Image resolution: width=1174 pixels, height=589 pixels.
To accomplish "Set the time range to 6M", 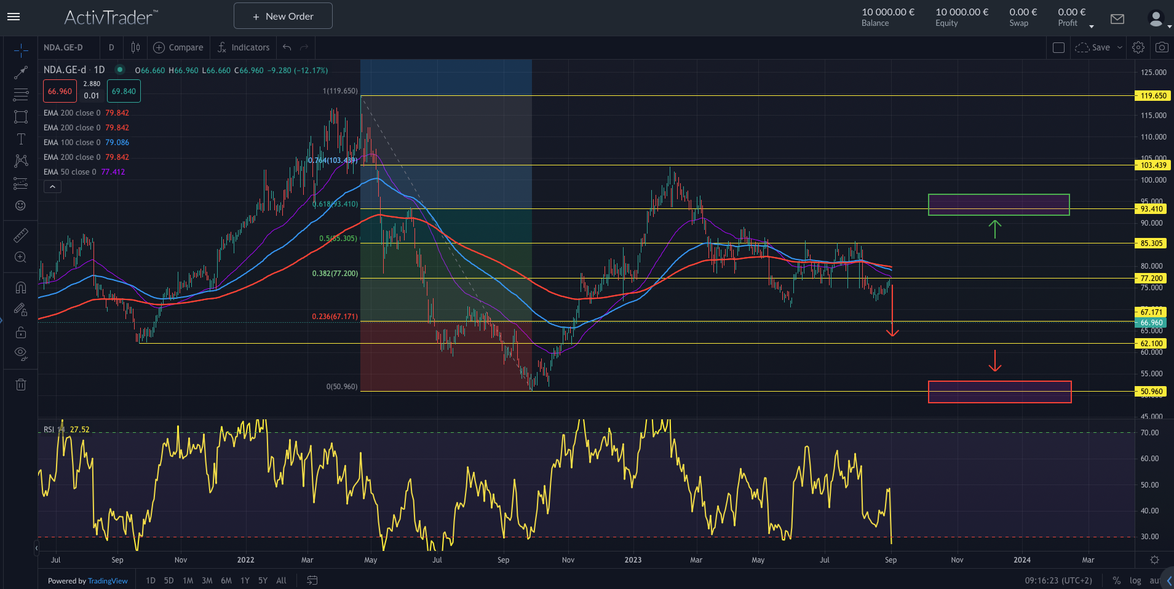I will [226, 580].
